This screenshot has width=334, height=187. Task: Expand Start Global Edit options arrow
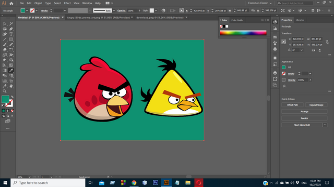pyautogui.click(x=325, y=125)
